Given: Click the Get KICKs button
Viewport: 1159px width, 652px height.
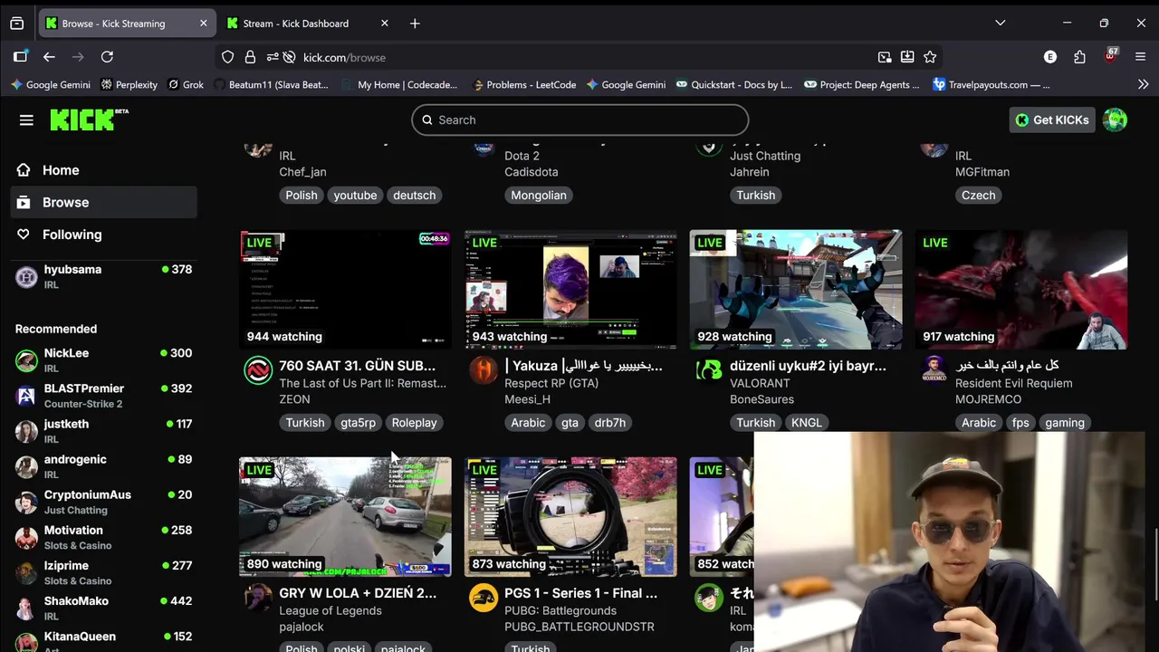Looking at the screenshot, I should pos(1051,120).
